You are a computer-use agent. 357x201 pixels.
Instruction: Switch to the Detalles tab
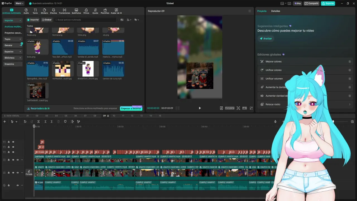click(x=276, y=11)
